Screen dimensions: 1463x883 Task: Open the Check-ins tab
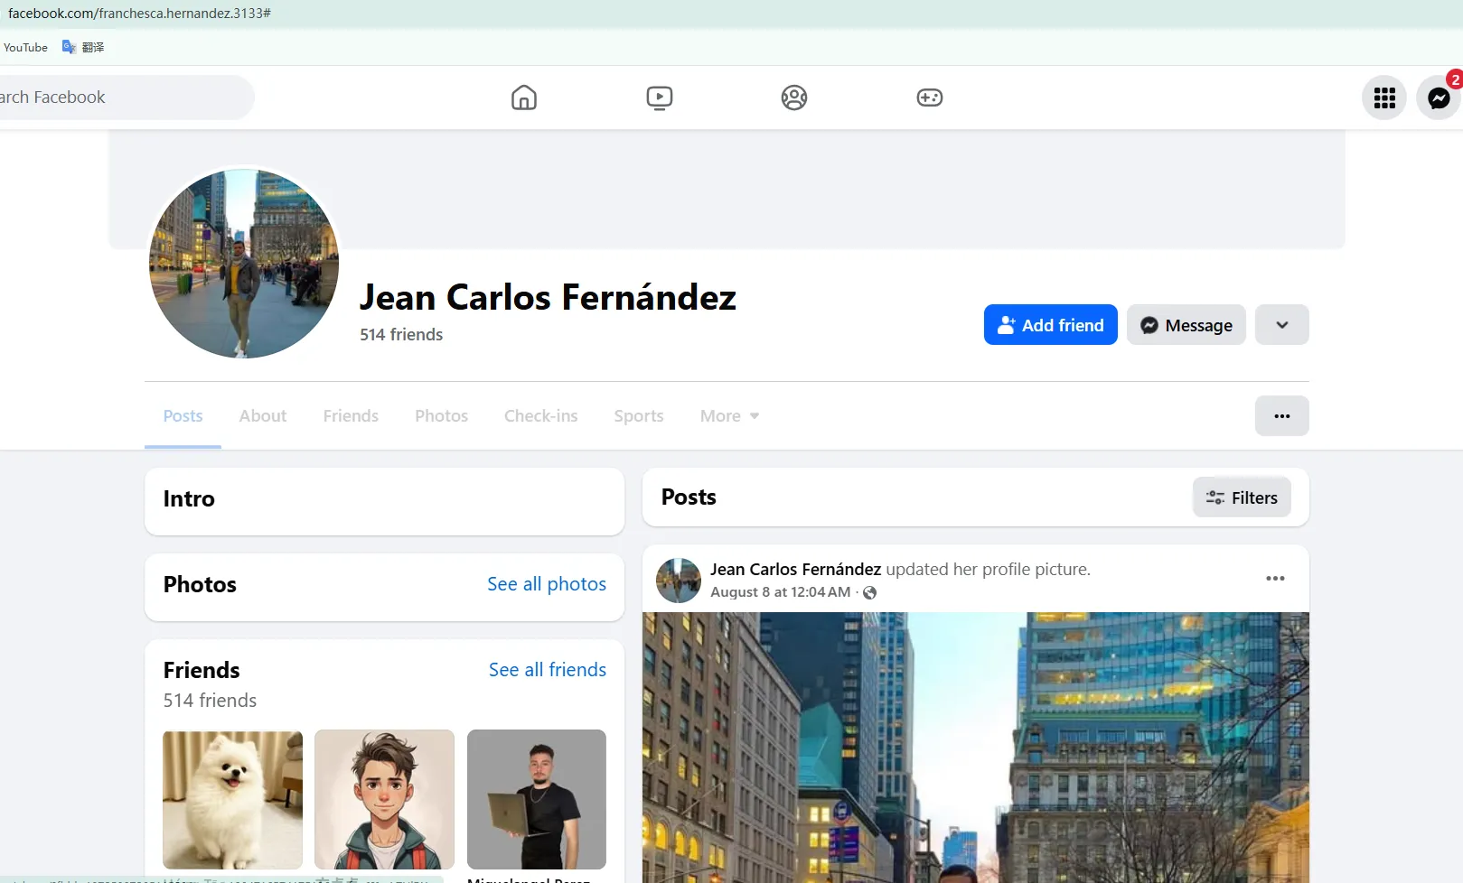point(540,416)
